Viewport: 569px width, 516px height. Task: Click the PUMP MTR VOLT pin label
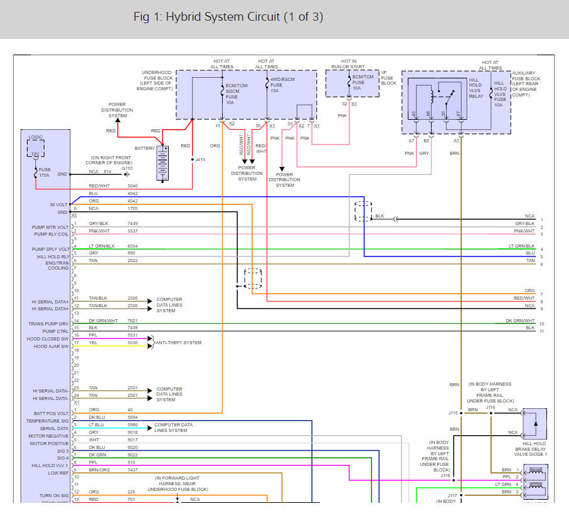tap(50, 228)
